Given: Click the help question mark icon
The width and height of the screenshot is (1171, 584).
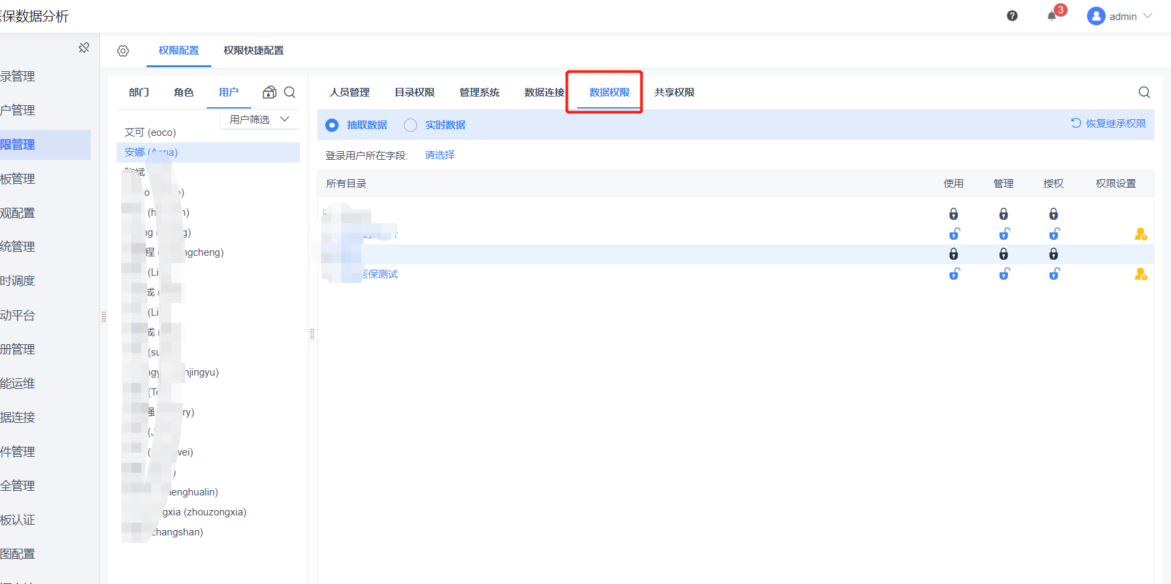Looking at the screenshot, I should coord(1012,16).
